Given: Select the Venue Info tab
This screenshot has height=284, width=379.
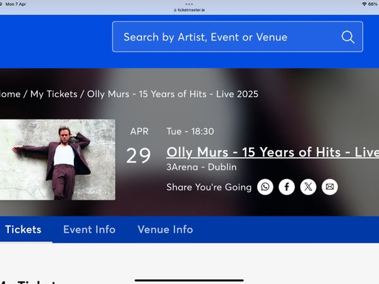Looking at the screenshot, I should [165, 230].
